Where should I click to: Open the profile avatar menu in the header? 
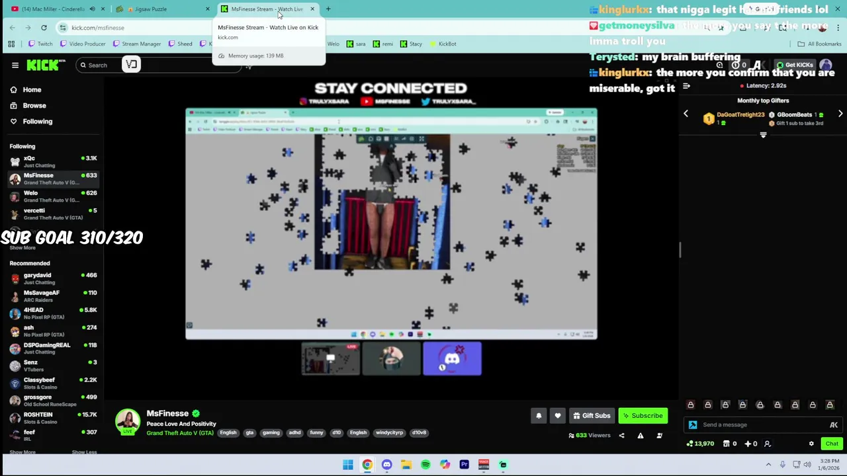826,65
